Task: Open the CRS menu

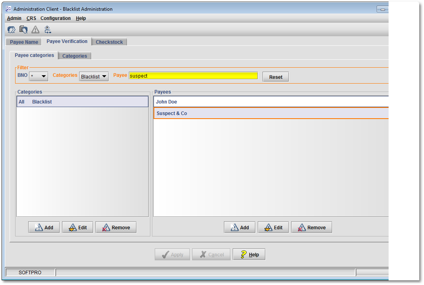Action: [31, 18]
